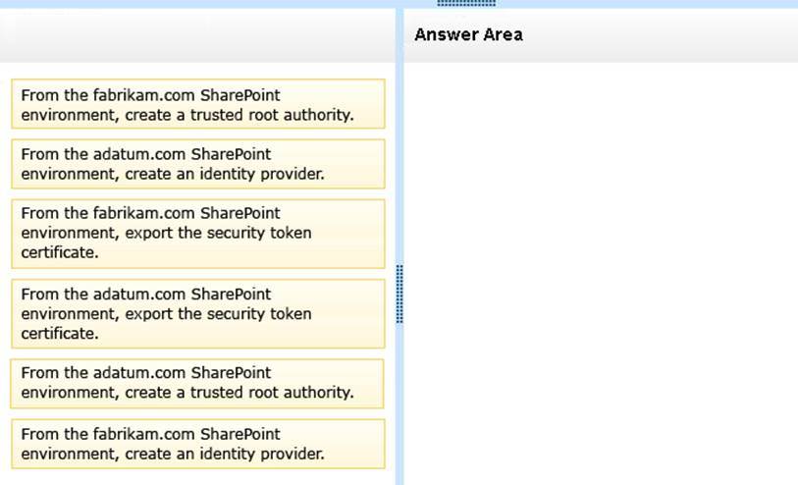This screenshot has height=485, width=798.
Task: Click the empty Answer Area drop zone
Action: click(x=601, y=274)
